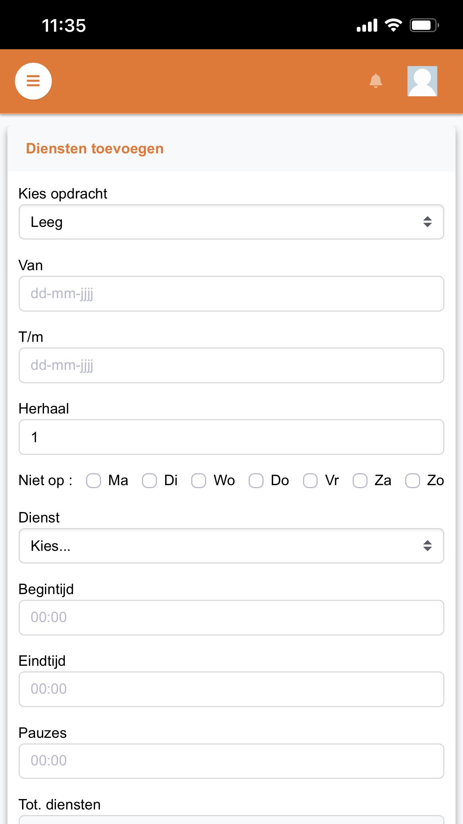Check the Ma exclusion checkbox
Viewport: 463px width, 824px height.
94,481
